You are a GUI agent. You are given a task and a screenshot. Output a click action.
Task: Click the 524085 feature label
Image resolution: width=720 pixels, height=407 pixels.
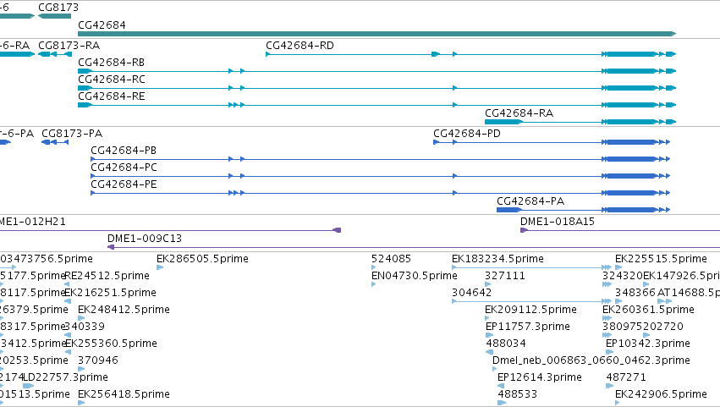[391, 259]
